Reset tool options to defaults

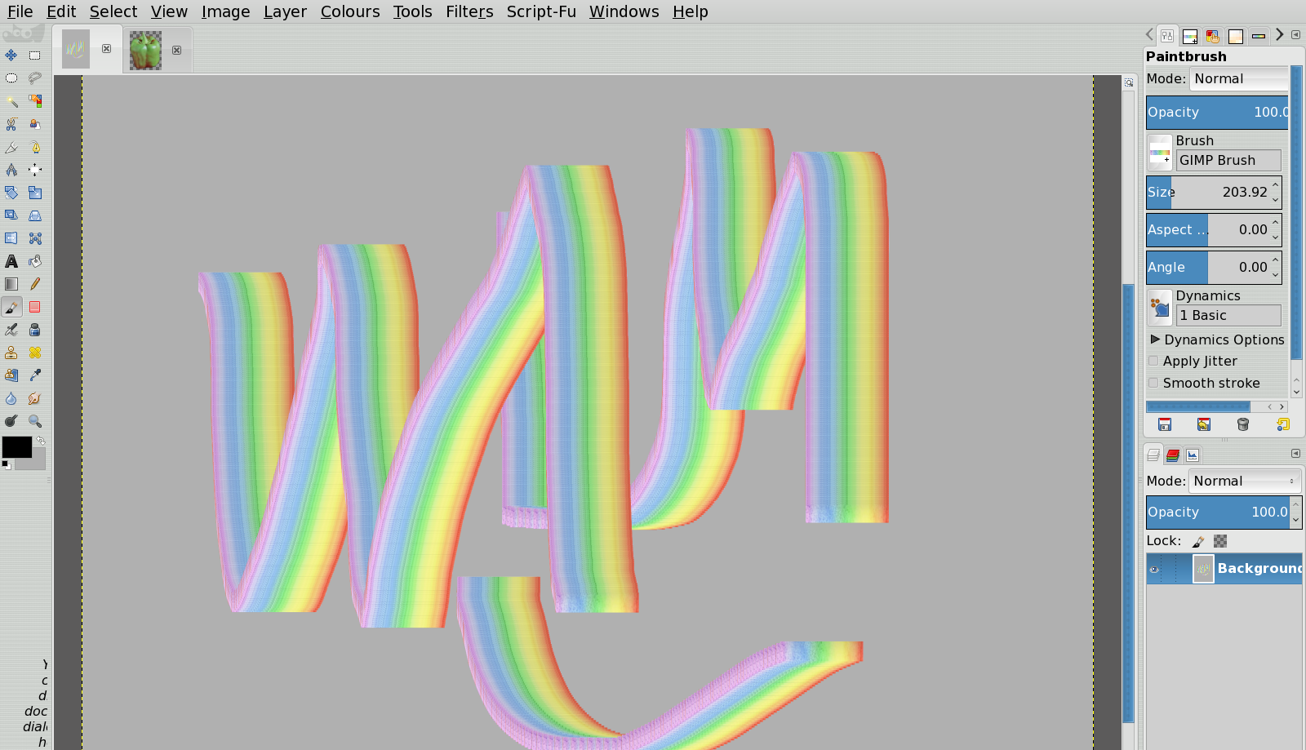[1282, 424]
